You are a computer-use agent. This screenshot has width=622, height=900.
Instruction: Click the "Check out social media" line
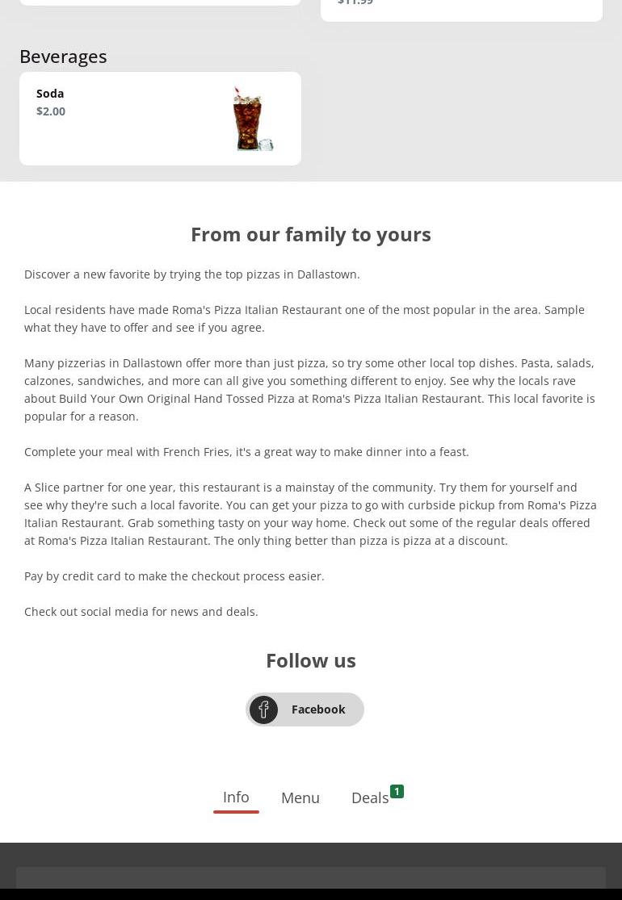point(141,612)
